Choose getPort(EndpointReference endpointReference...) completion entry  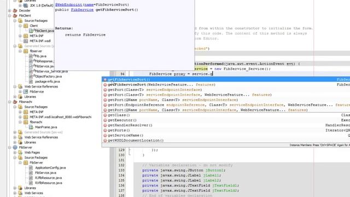[x=226, y=105]
